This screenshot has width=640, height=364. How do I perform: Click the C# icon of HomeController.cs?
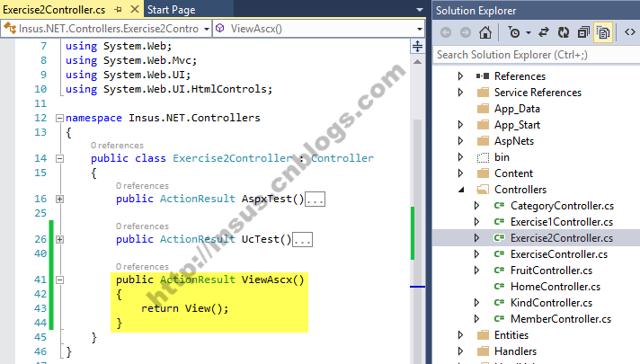(499, 287)
